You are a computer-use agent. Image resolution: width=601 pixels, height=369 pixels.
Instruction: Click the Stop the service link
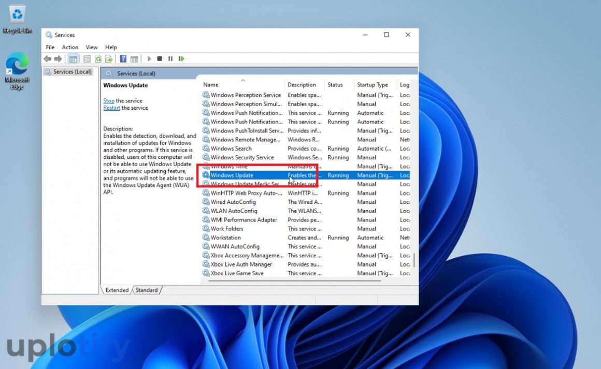(x=109, y=101)
